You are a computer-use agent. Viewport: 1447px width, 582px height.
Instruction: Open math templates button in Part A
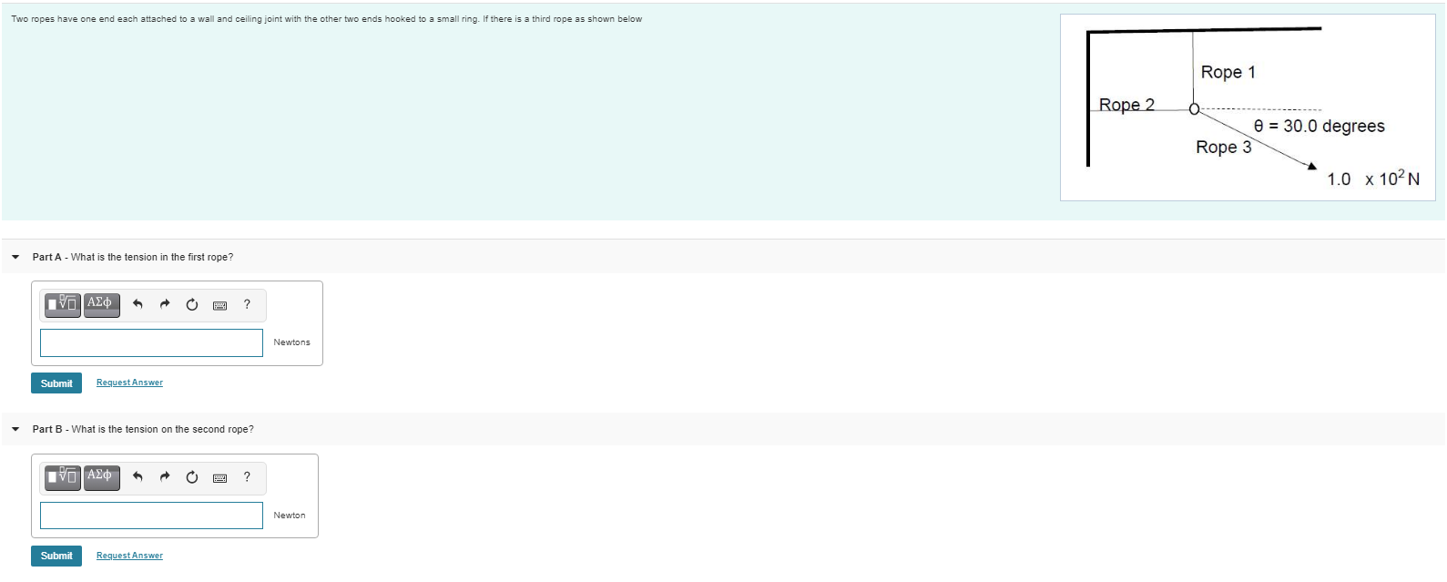coord(64,304)
